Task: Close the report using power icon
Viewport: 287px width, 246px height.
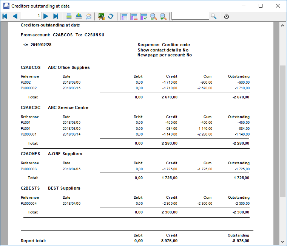Action: point(227,16)
